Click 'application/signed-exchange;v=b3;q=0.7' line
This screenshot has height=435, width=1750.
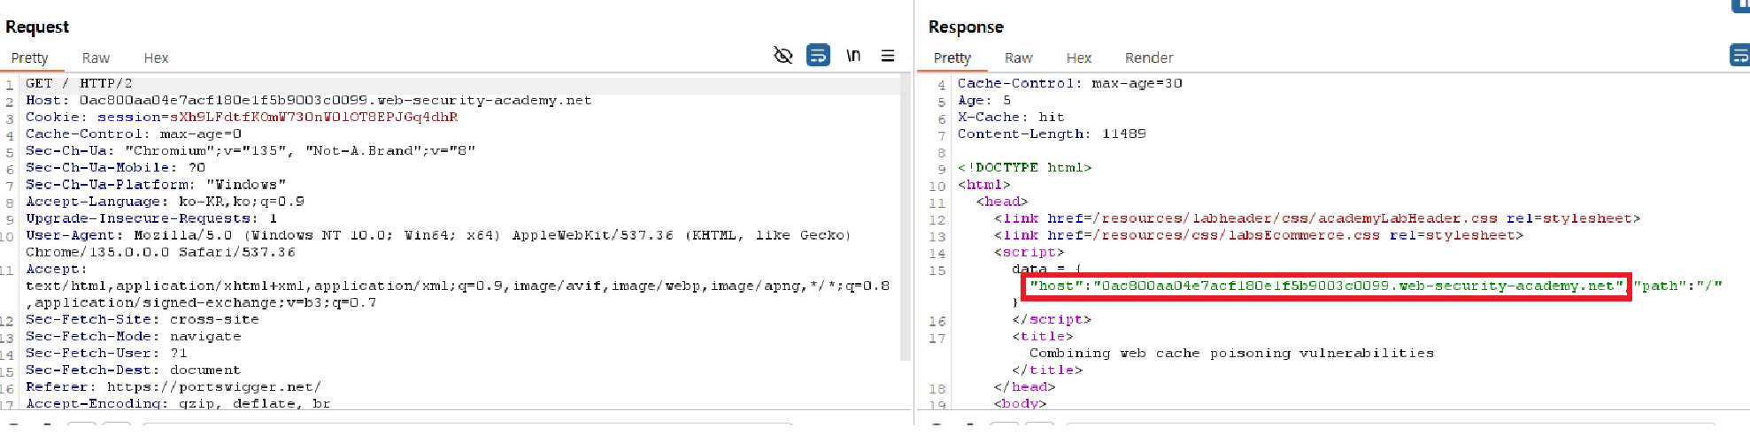pos(201,302)
